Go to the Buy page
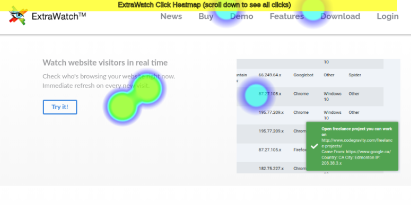The image size is (411, 205). (x=206, y=16)
